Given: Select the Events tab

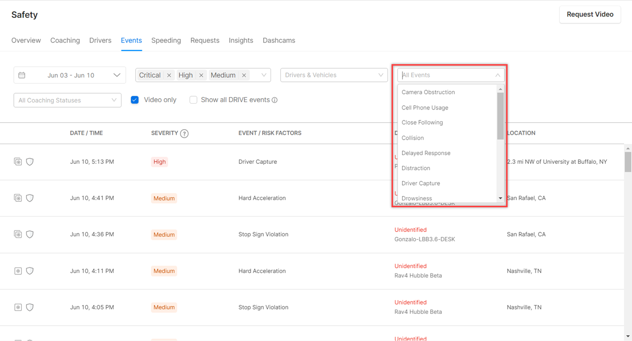Looking at the screenshot, I should tap(131, 40).
